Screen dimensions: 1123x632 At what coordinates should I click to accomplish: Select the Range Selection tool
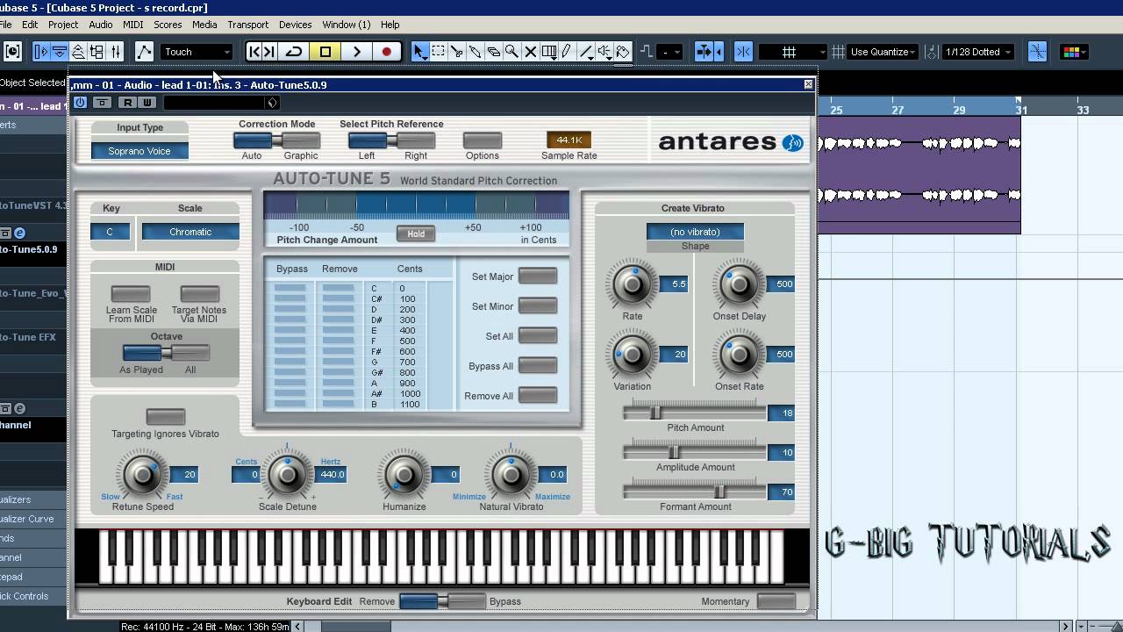pos(439,52)
